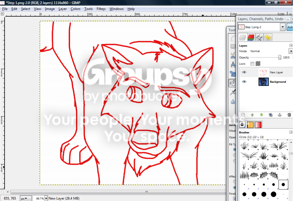The image size is (294, 201).
Task: Delete the layer using the trash icon
Action: tap(289, 115)
